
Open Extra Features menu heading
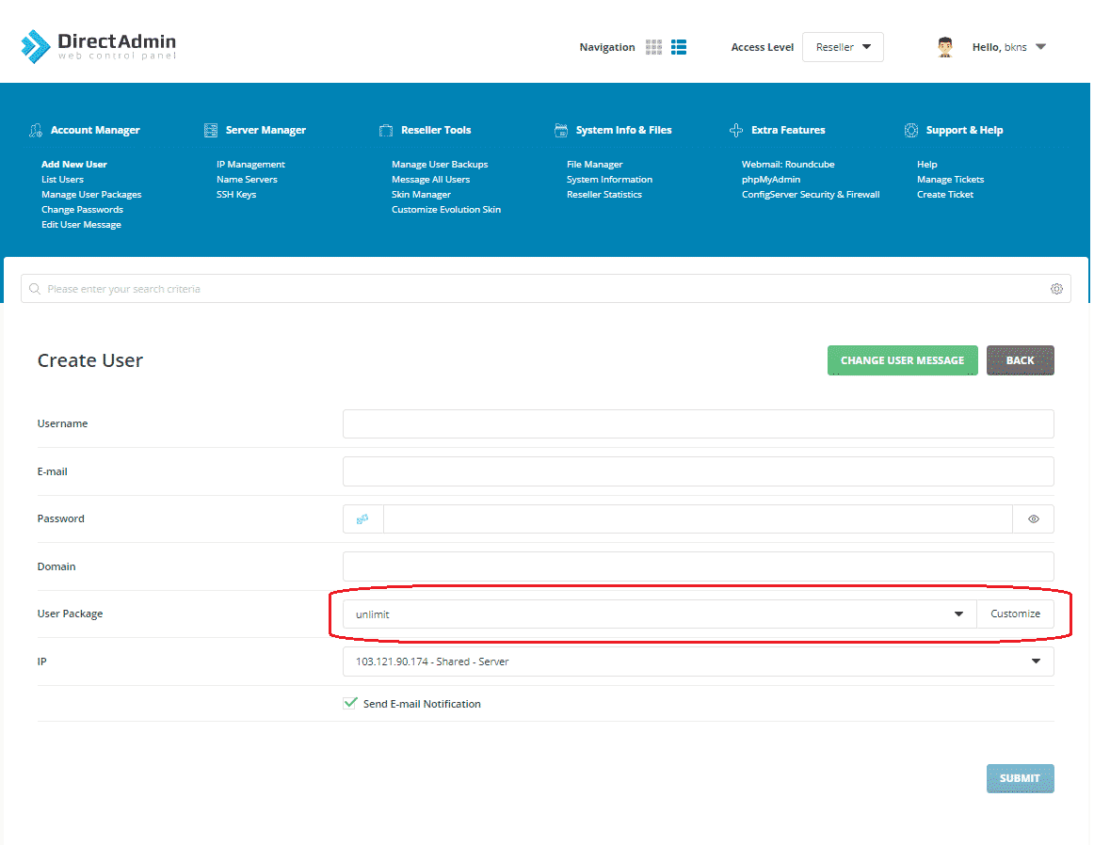(x=788, y=131)
